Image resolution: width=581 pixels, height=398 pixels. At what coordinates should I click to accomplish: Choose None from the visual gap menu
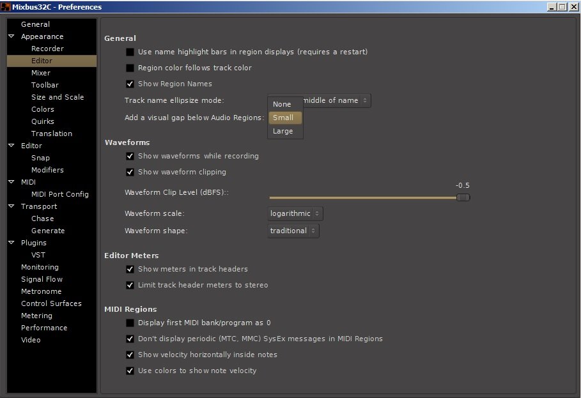(285, 104)
